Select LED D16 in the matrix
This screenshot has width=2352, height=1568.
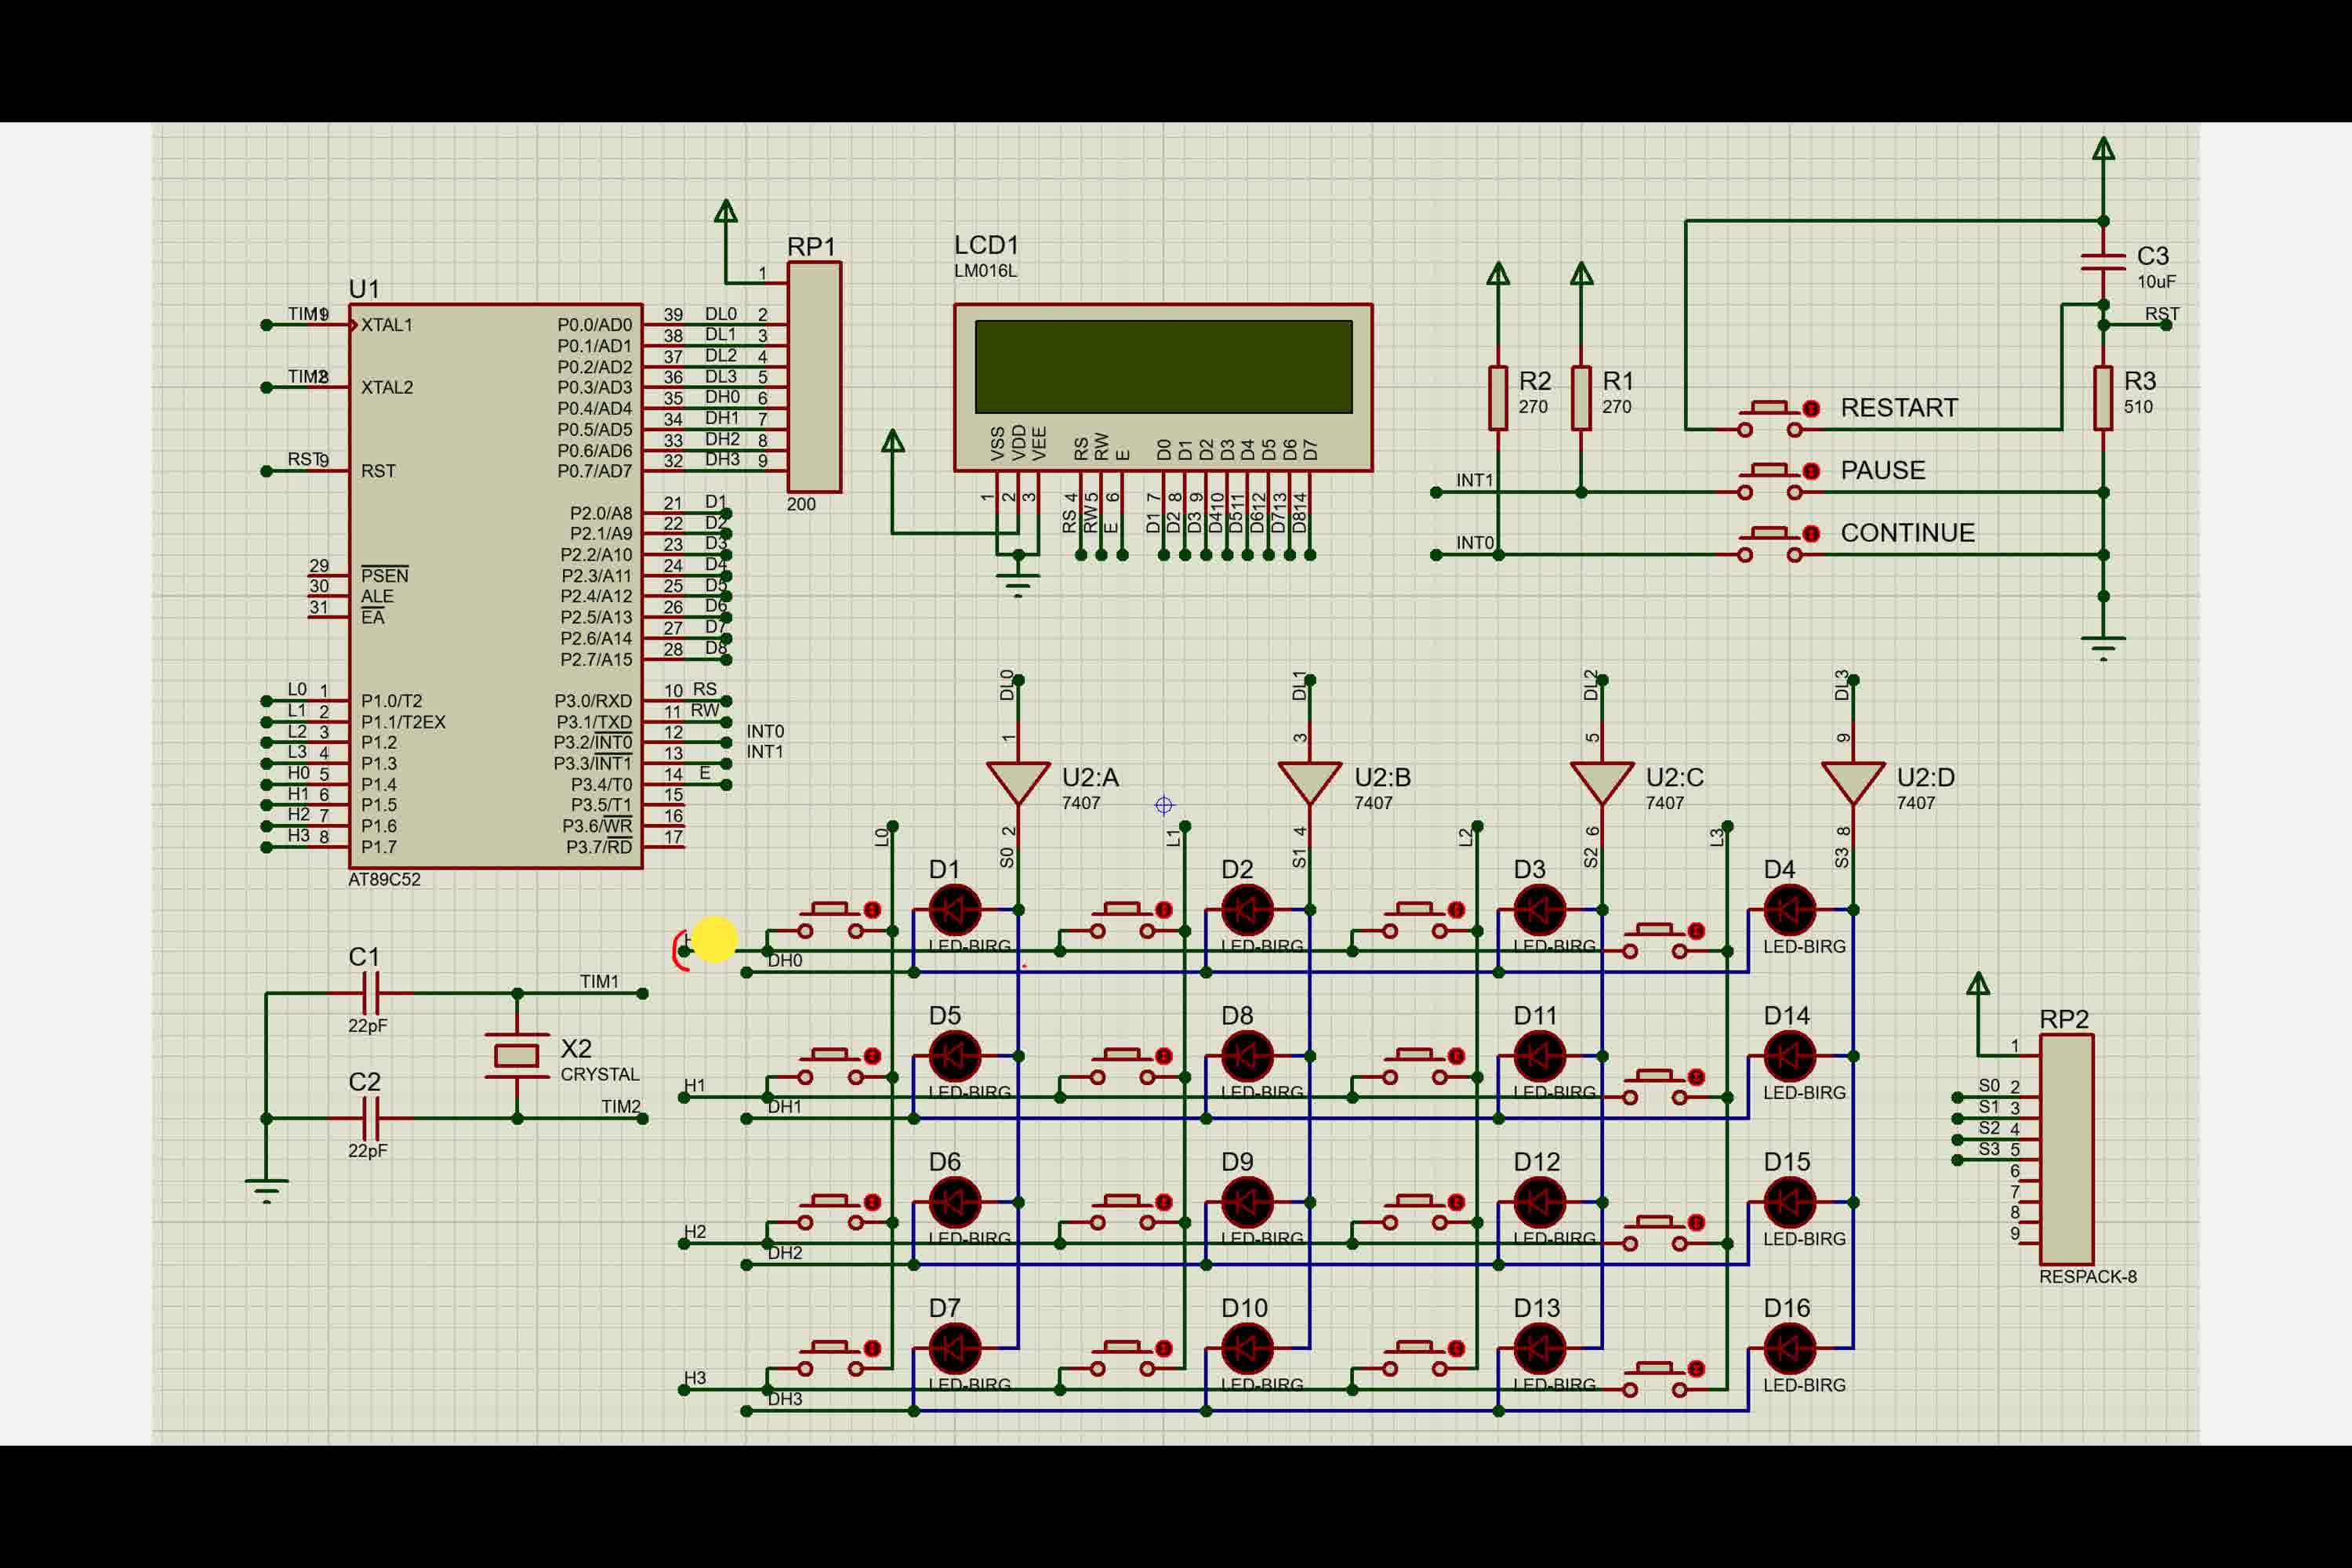coord(1789,1348)
